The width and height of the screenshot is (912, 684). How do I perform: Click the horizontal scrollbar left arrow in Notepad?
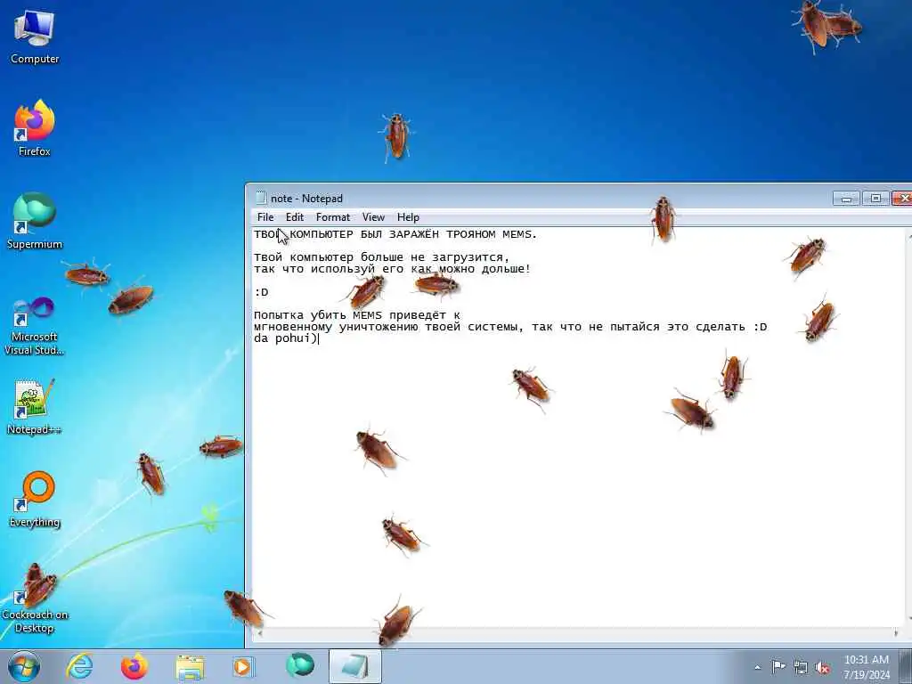tap(259, 633)
